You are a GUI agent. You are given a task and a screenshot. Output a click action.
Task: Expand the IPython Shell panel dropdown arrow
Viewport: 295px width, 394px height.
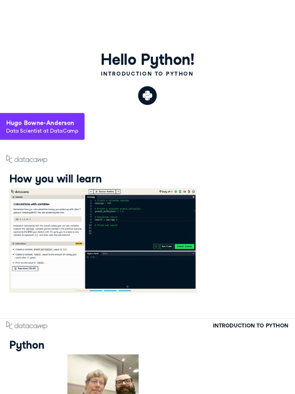[194, 254]
